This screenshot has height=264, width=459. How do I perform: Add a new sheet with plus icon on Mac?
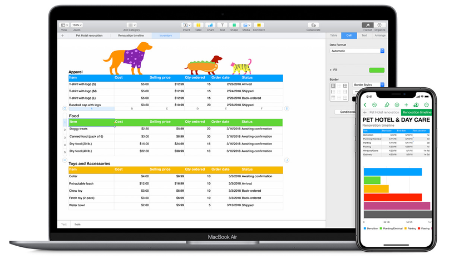[x=62, y=36]
